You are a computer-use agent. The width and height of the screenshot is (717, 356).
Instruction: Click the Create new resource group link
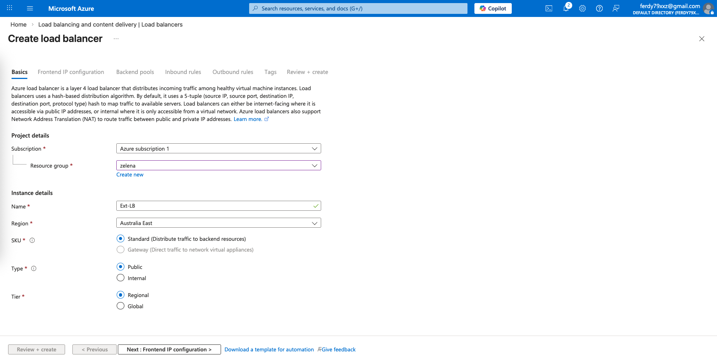(x=130, y=175)
